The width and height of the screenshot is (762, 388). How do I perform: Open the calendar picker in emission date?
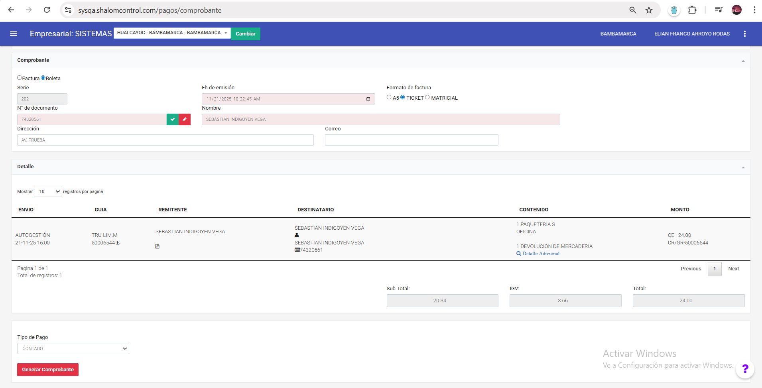pos(368,99)
